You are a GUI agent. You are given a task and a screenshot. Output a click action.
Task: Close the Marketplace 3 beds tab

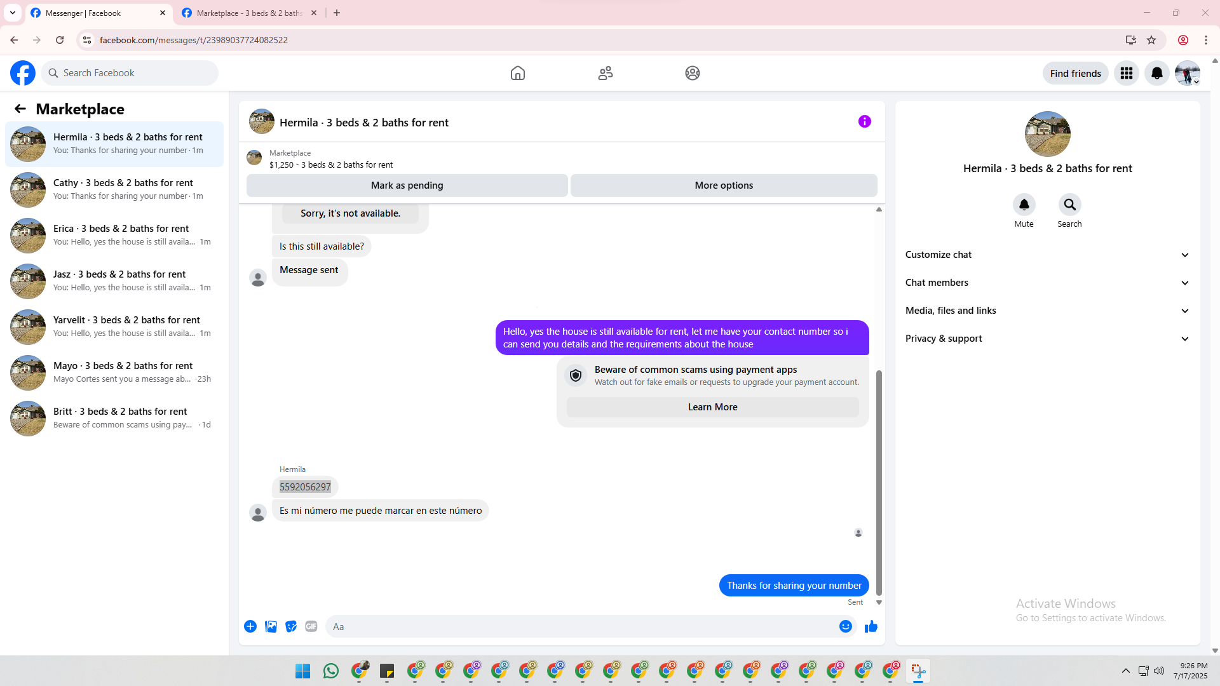tap(314, 13)
